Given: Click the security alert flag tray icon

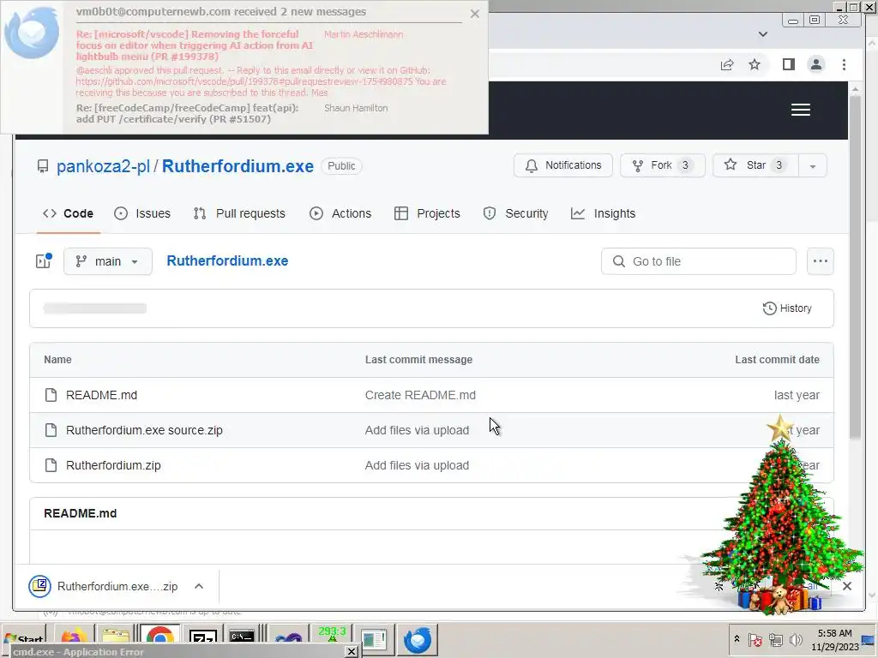Looking at the screenshot, I should pyautogui.click(x=755, y=639).
